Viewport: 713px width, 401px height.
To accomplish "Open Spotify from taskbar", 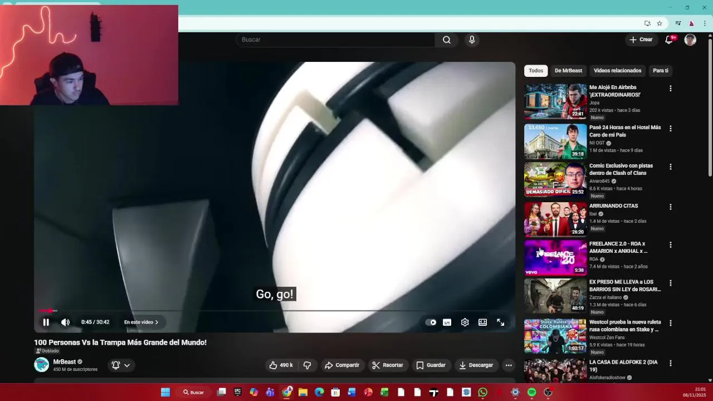I will [531, 392].
